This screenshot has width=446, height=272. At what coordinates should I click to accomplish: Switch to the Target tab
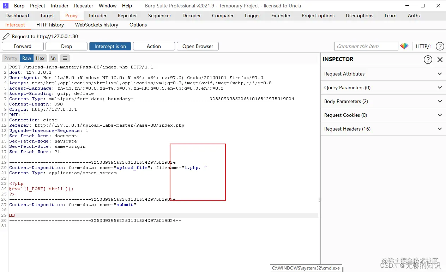pyautogui.click(x=47, y=16)
